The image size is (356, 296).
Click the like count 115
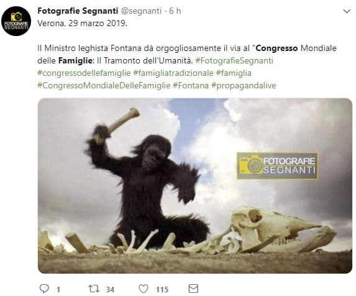point(162,289)
